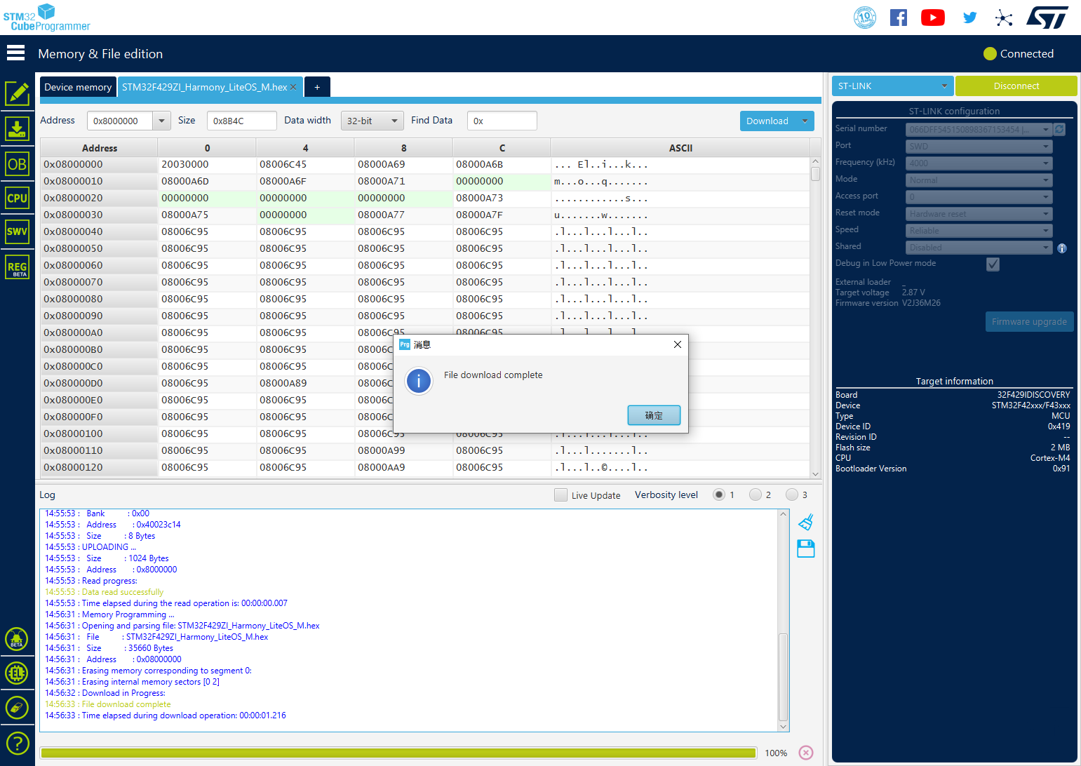This screenshot has width=1081, height=766.
Task: Open the beta bug icon in sidebar
Action: coord(17,639)
